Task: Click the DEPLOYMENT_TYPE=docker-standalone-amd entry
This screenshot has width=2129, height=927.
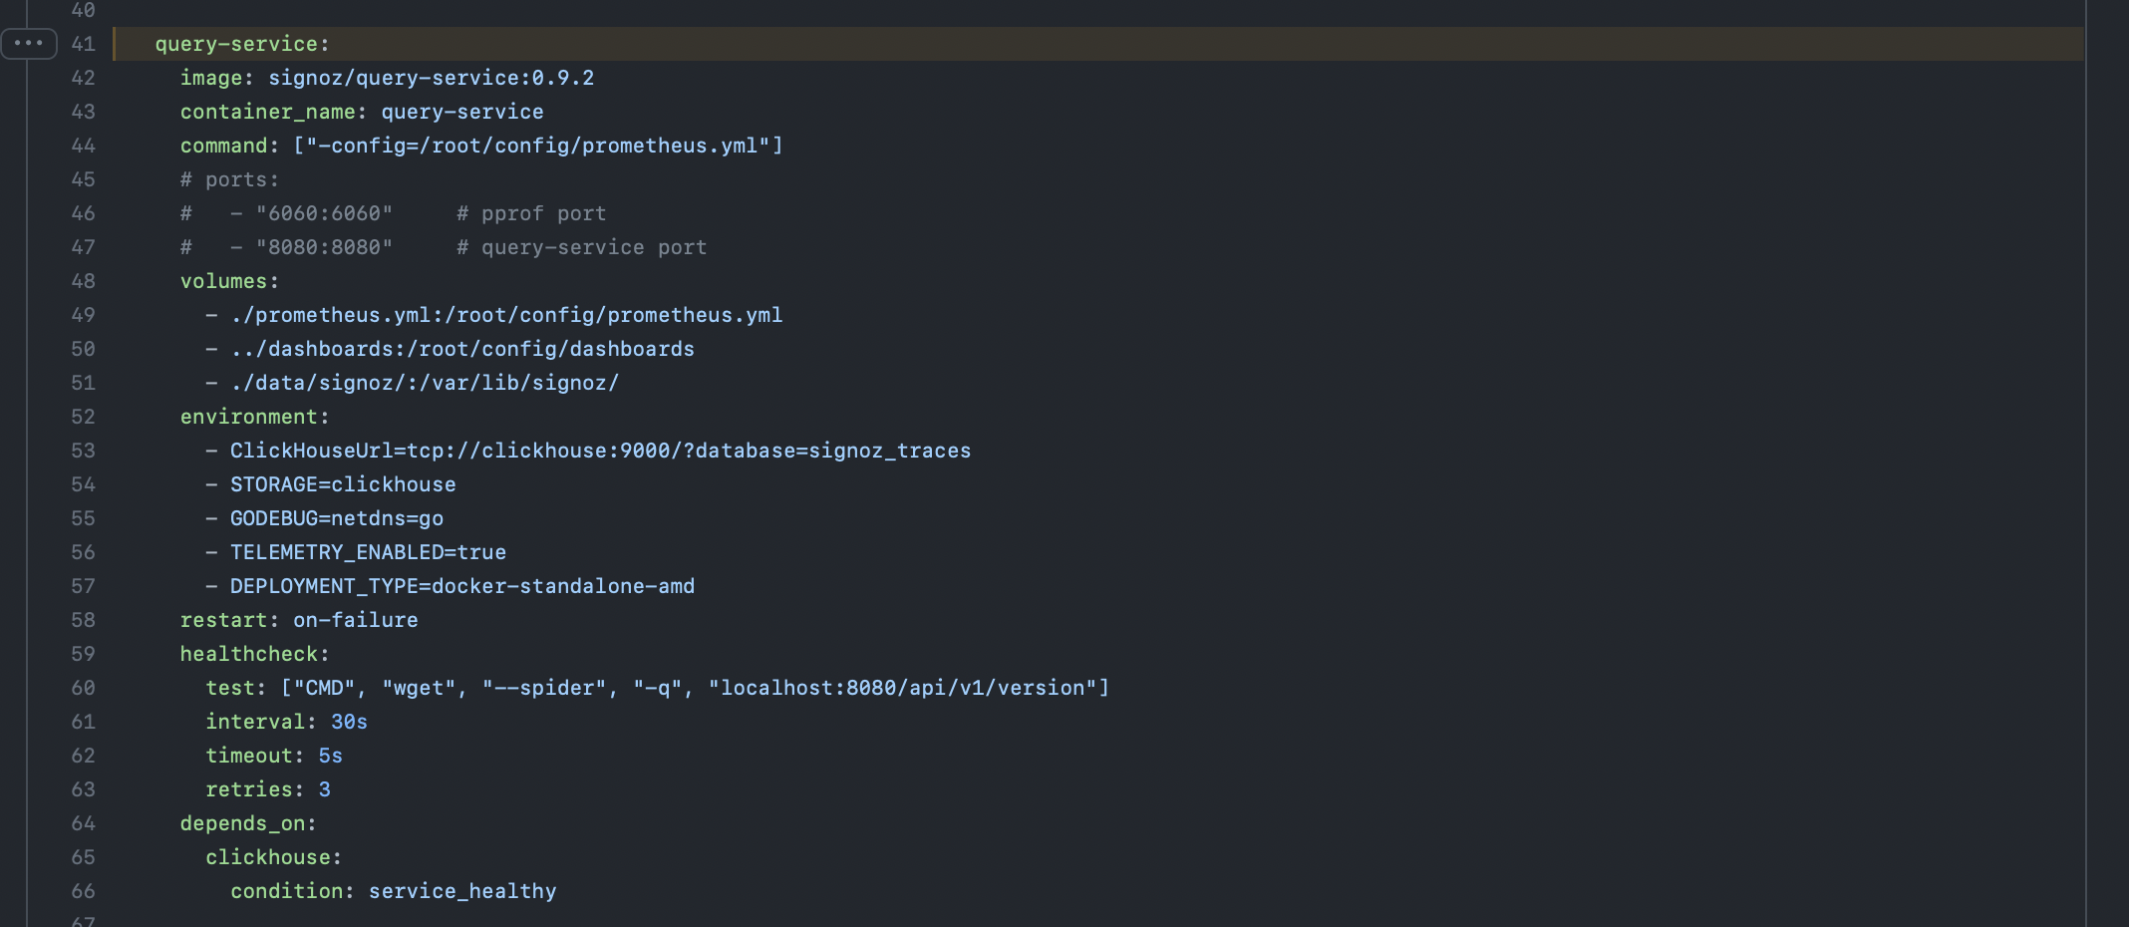Action: coord(462,586)
